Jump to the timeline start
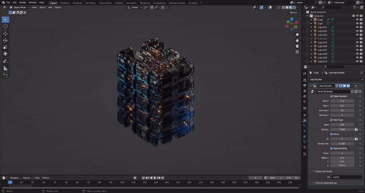The height and width of the screenshot is (193, 365). pyautogui.click(x=143, y=178)
